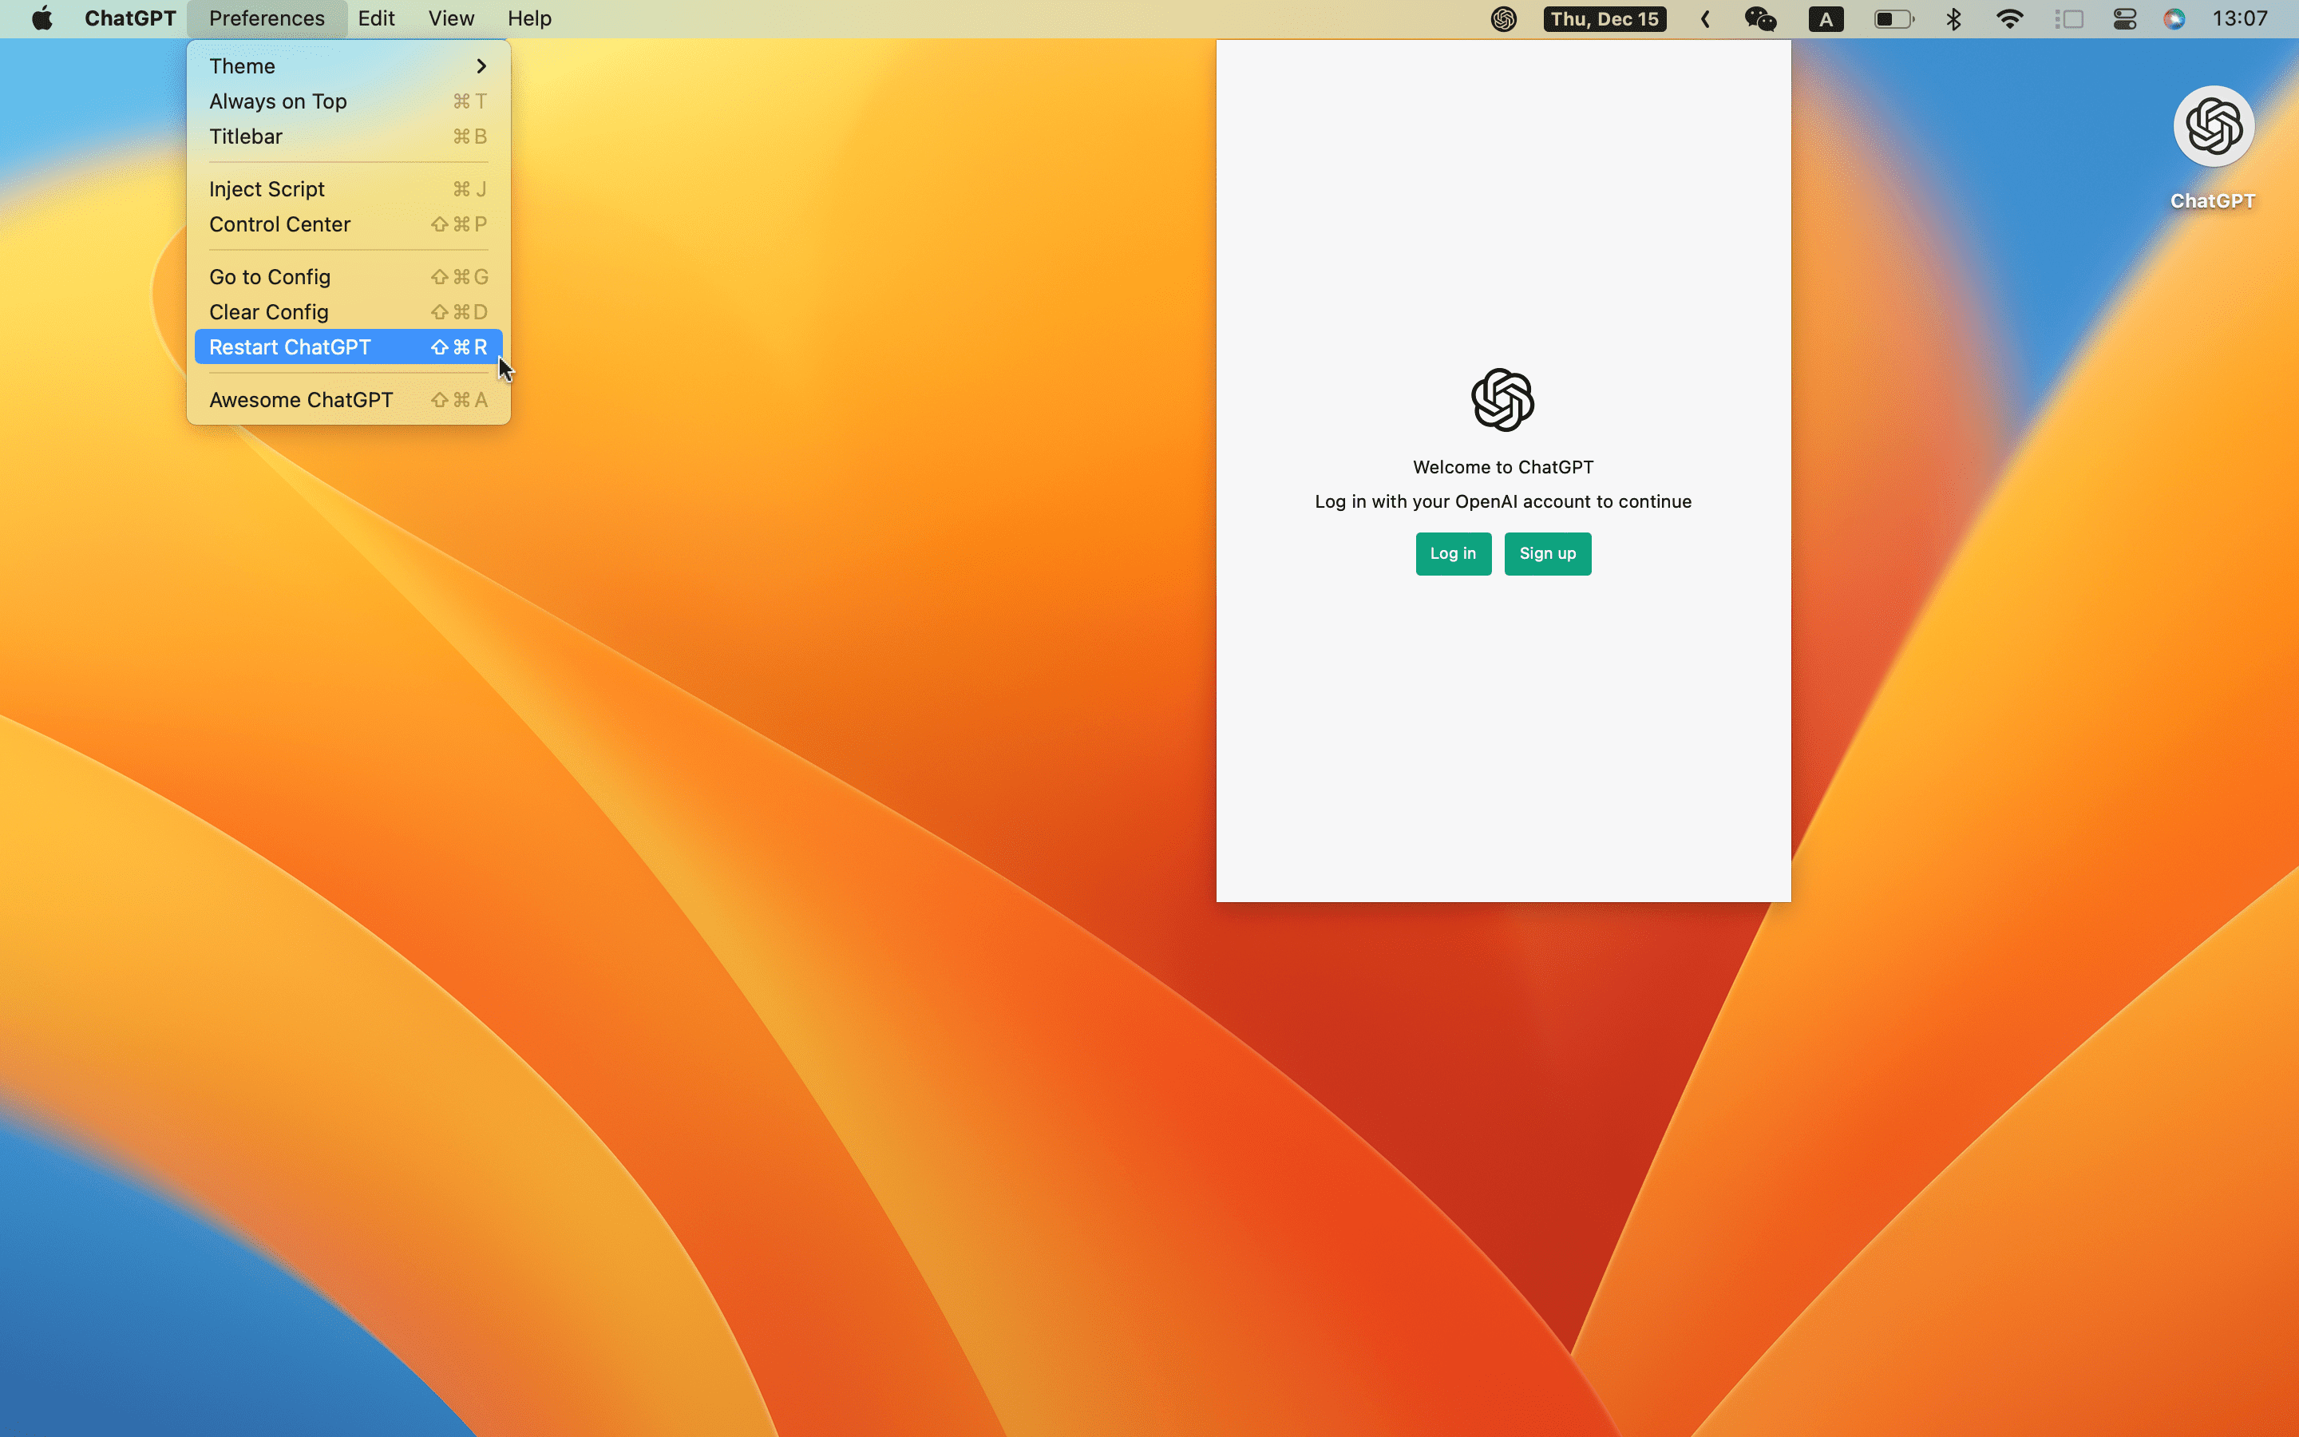Screen dimensions: 2299x1437
Task: Click the Sign up button
Action: [1548, 553]
